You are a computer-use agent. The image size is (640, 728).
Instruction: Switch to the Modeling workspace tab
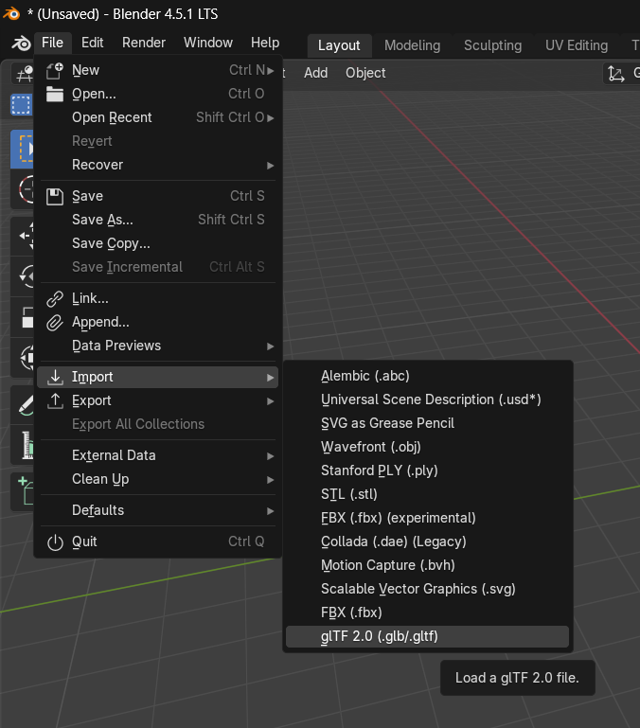[x=412, y=45]
